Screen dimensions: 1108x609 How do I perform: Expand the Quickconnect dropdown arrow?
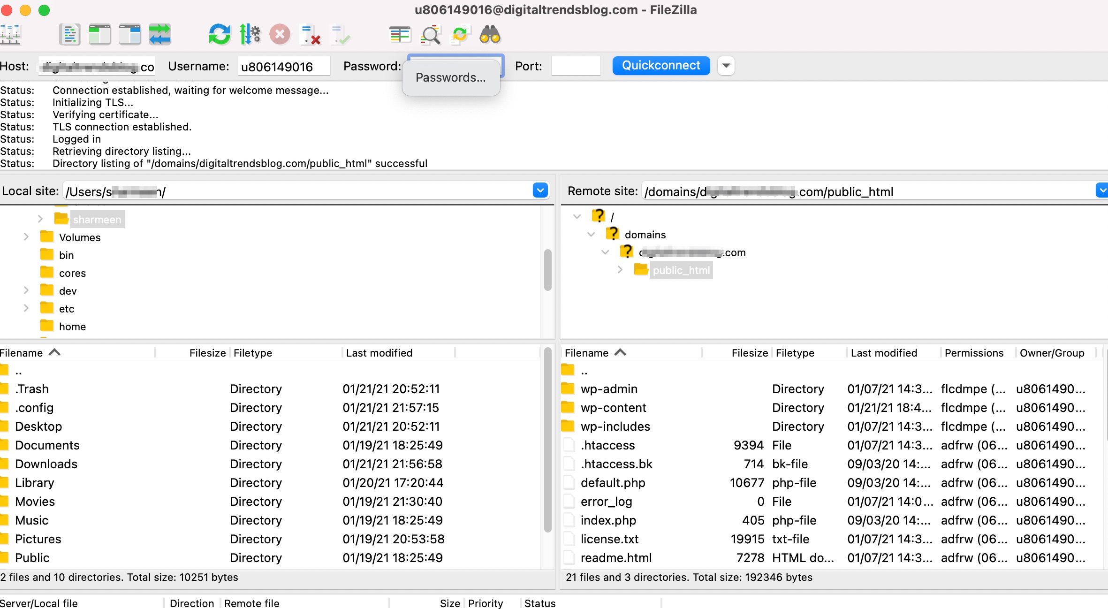coord(725,66)
